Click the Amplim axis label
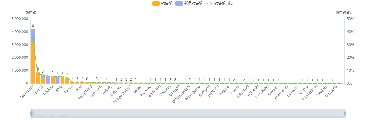This screenshot has height=120, width=385. pos(274,90)
